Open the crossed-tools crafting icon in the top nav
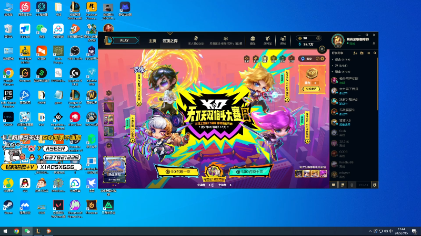 267,40
